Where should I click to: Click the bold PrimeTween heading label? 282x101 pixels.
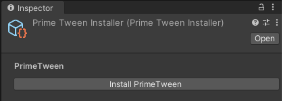tap(39, 66)
